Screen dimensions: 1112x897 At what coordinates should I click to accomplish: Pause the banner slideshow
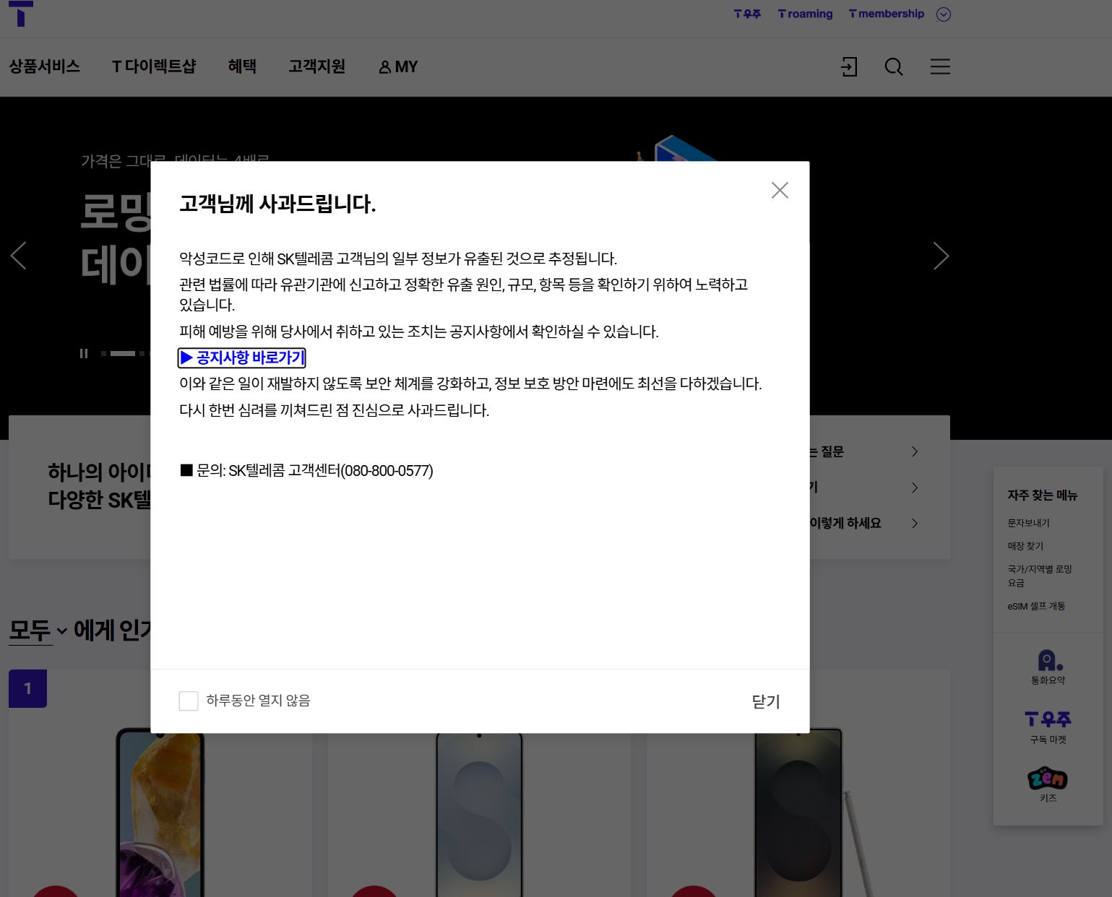point(84,353)
